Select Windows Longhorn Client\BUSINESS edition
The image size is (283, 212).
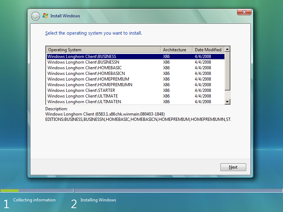pos(135,57)
